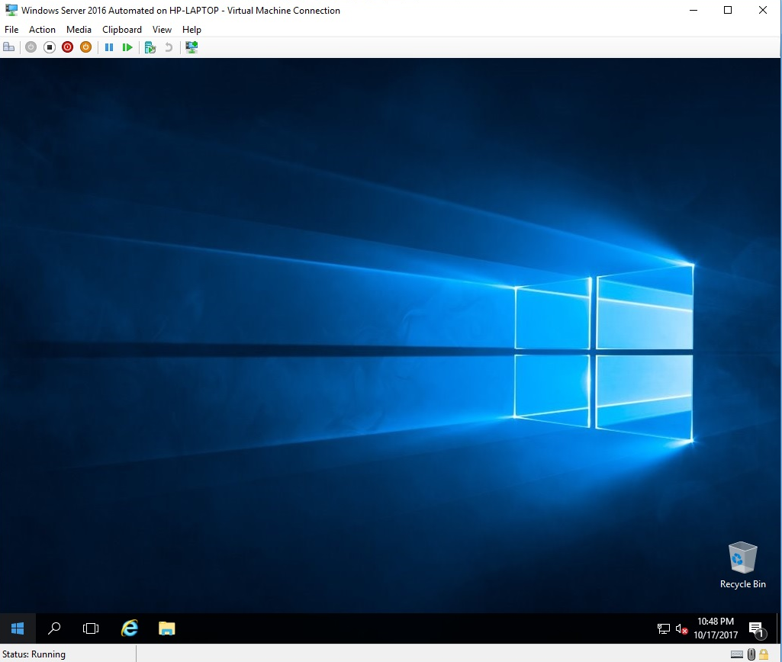Reset the VM with the green play icon
The image size is (782, 662).
click(127, 47)
